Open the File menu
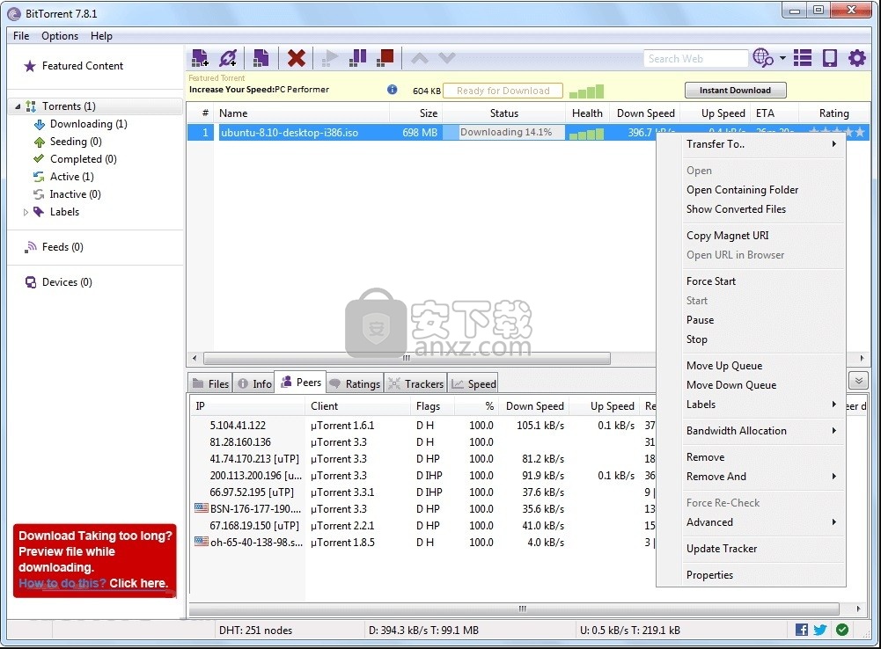 pos(21,36)
